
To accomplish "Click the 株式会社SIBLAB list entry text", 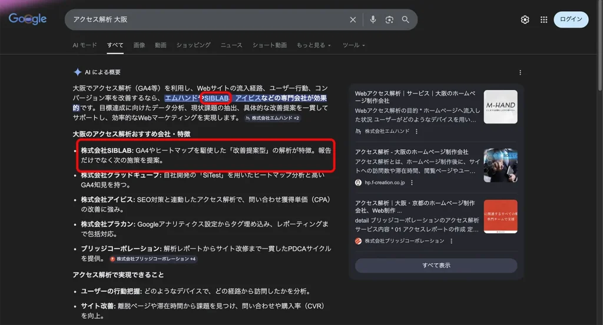I will tap(206, 155).
